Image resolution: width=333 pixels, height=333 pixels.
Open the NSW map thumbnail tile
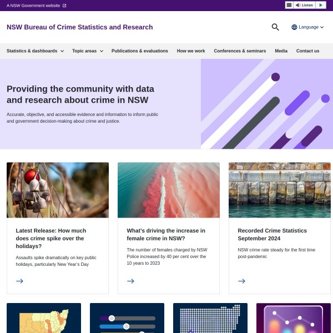44,318
